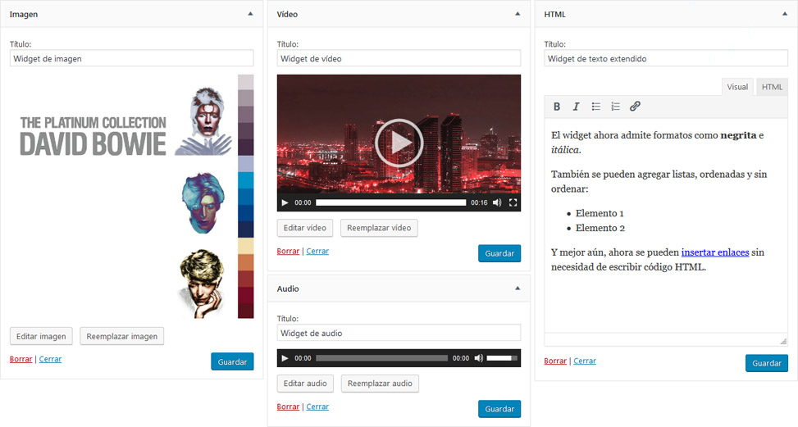Collapse the Imagen widget panel
The width and height of the screenshot is (798, 427).
click(250, 14)
